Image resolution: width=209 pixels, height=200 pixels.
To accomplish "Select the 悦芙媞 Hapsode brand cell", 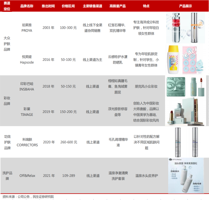I will click(27, 60).
